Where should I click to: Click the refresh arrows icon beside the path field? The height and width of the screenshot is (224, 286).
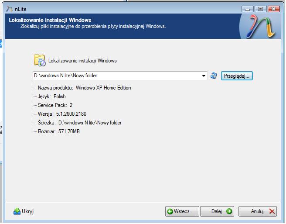tap(214, 76)
